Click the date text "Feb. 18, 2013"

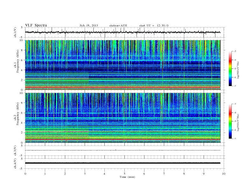point(89,25)
